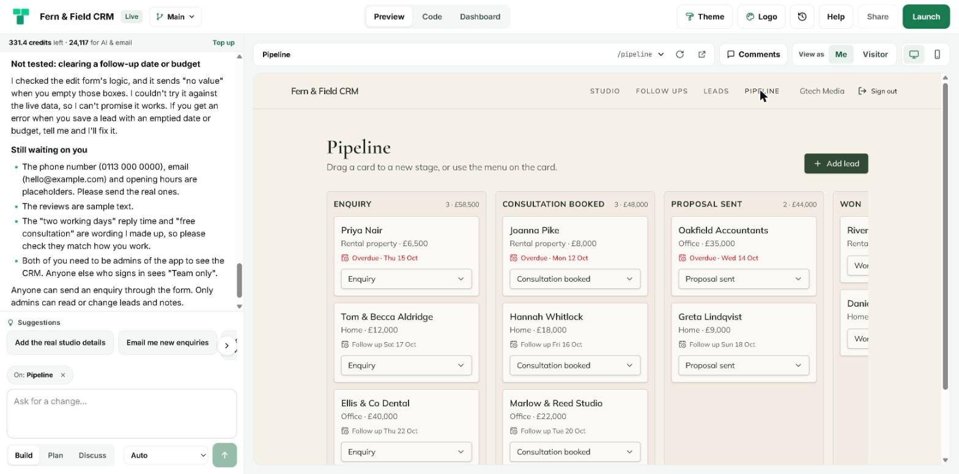Select Plan mode
The image size is (959, 474).
[x=56, y=455]
